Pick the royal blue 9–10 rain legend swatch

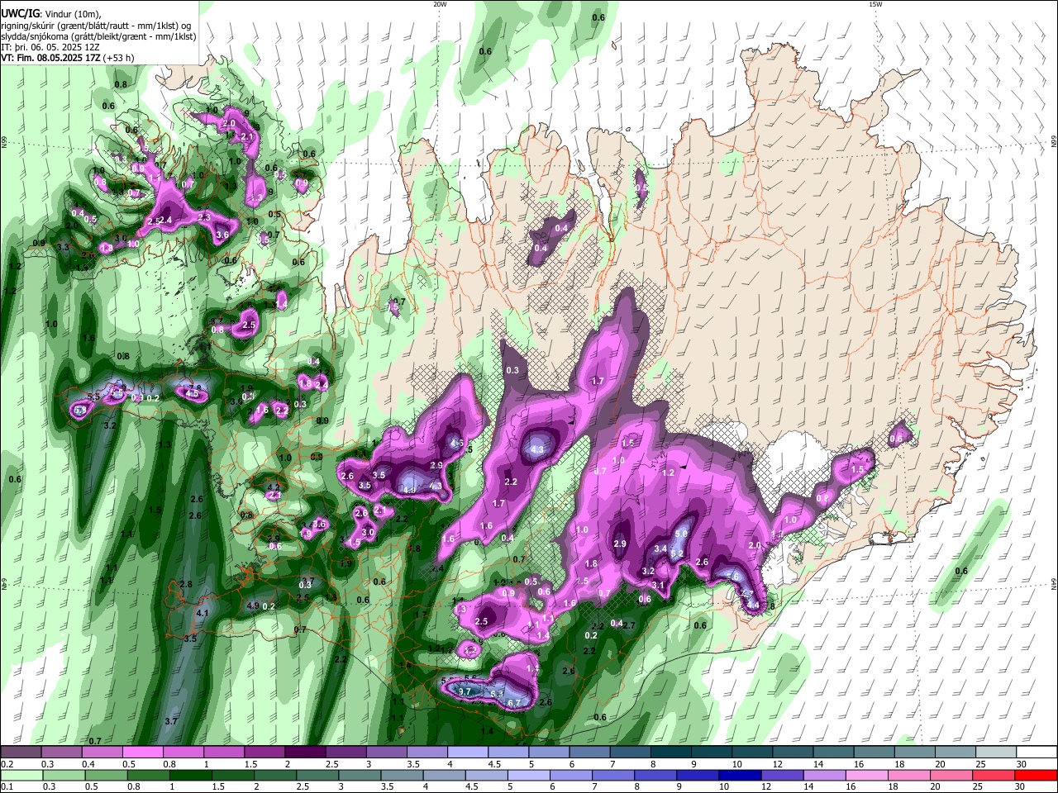click(696, 776)
